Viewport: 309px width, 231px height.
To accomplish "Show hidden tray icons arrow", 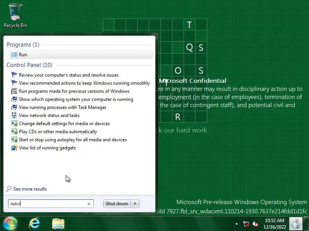I will [x=236, y=224].
